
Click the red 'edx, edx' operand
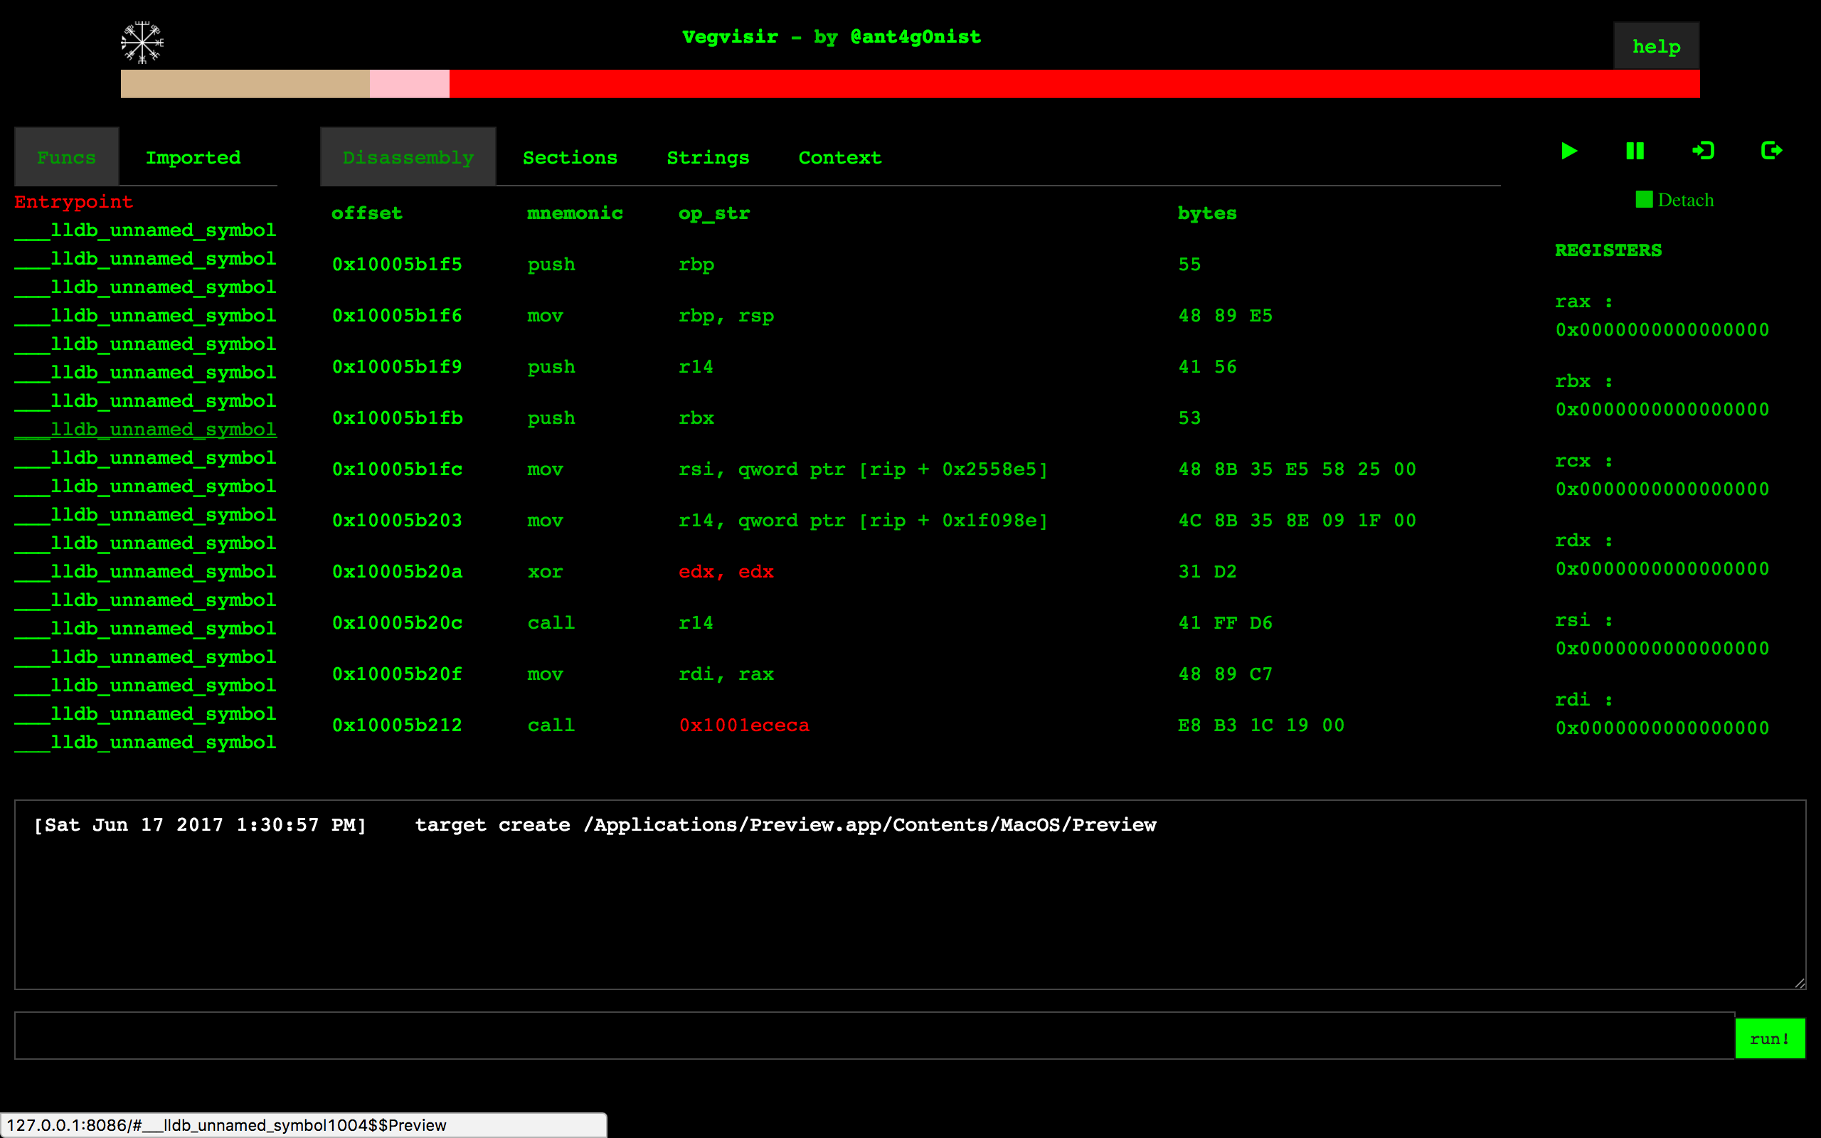point(726,571)
